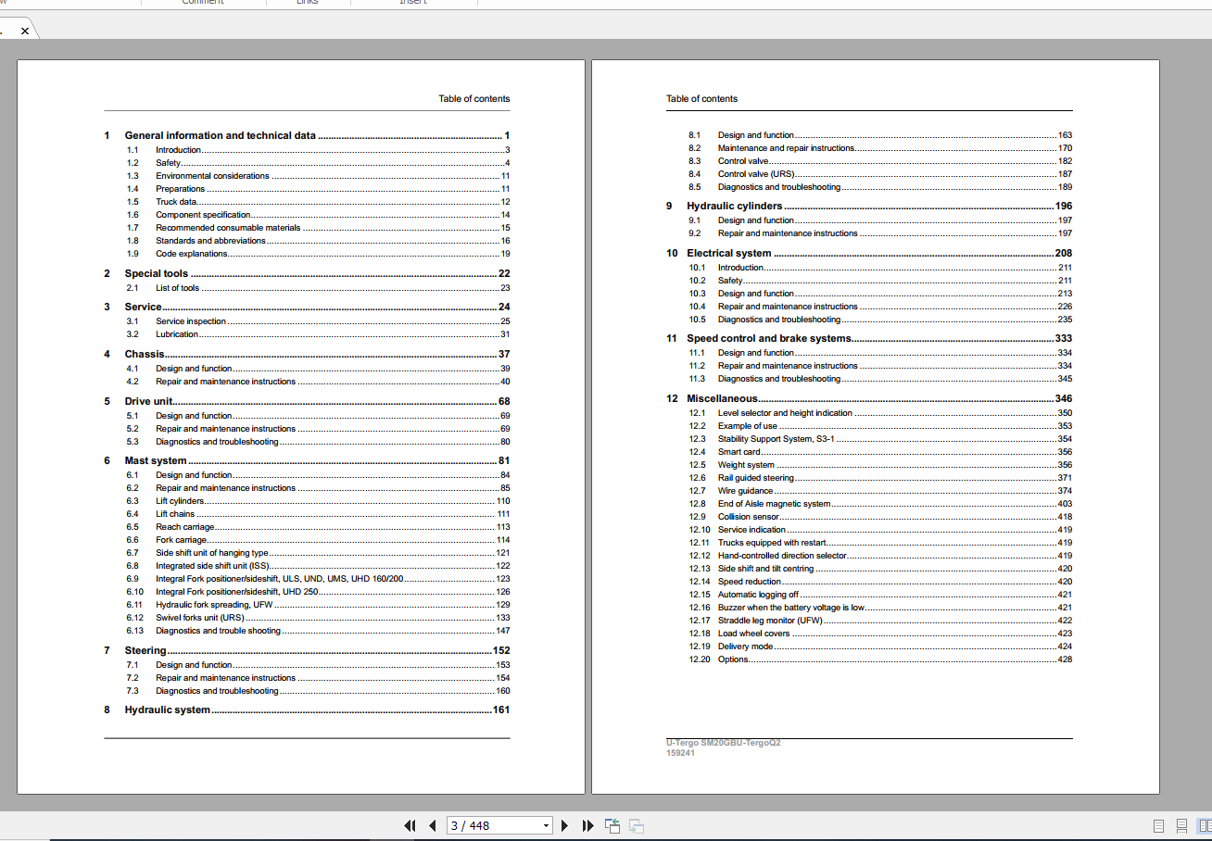The height and width of the screenshot is (841, 1212).
Task: Switch to continuous page view
Action: [x=1181, y=825]
